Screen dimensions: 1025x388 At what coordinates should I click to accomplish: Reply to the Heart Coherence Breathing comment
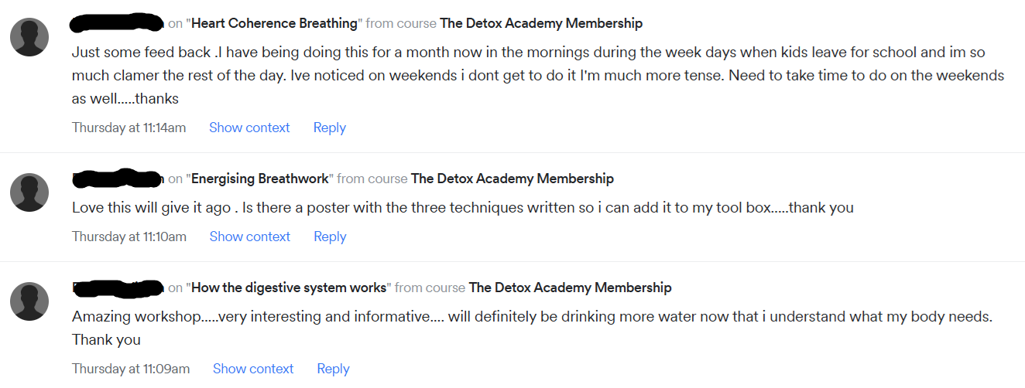329,128
